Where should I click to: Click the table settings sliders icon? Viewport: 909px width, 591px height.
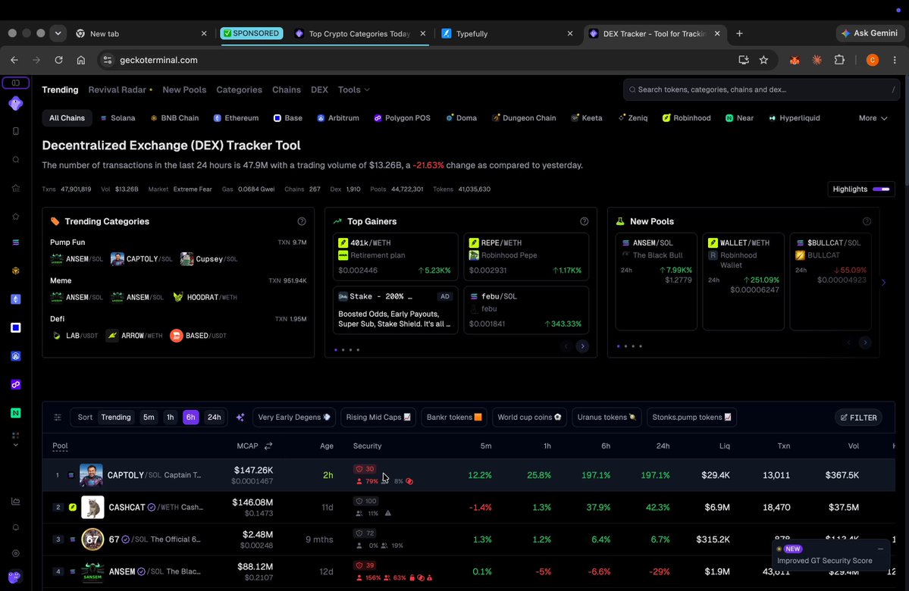pyautogui.click(x=58, y=417)
